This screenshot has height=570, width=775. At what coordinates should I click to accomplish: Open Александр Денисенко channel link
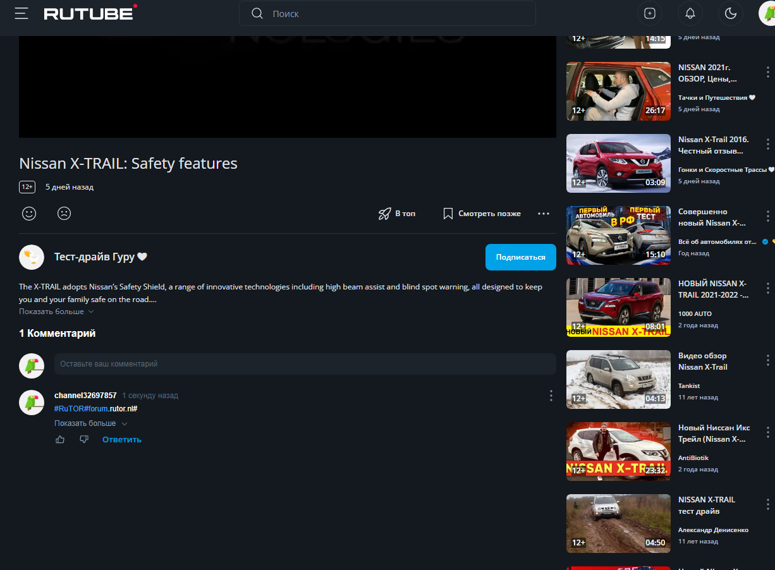(x=713, y=530)
